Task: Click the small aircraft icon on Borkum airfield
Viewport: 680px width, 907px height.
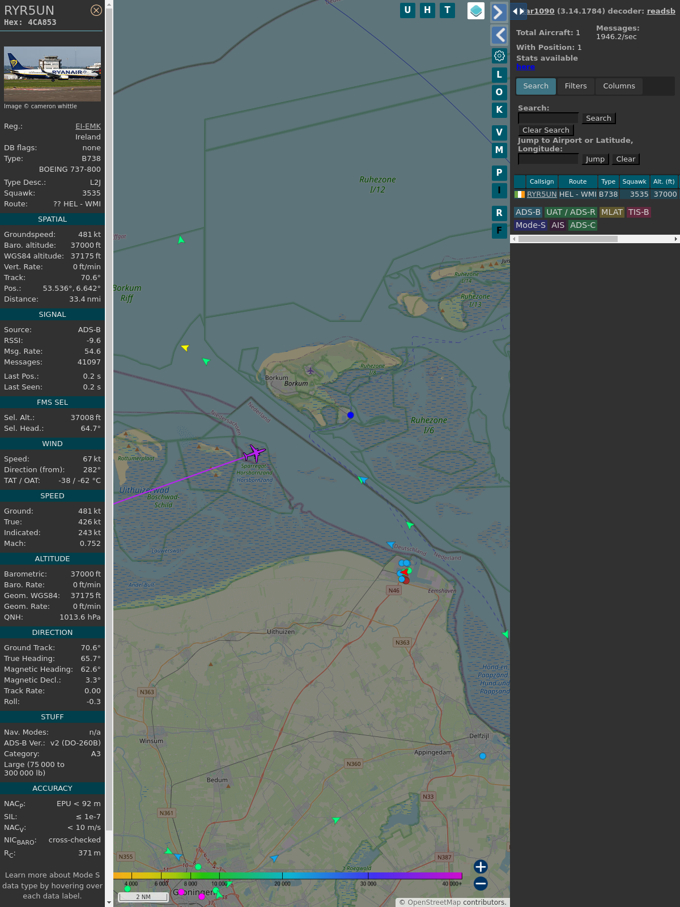Action: [x=310, y=371]
